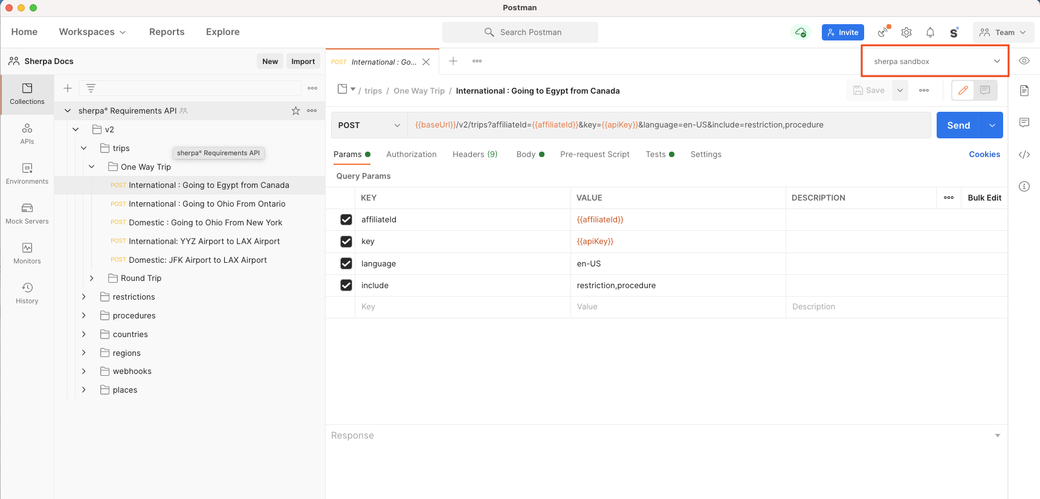
Task: Expand the Round Trip folder
Action: [x=92, y=278]
